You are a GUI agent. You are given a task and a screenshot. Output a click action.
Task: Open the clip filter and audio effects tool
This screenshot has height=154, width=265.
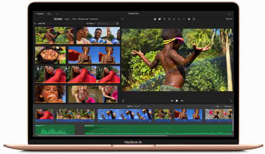click(189, 19)
